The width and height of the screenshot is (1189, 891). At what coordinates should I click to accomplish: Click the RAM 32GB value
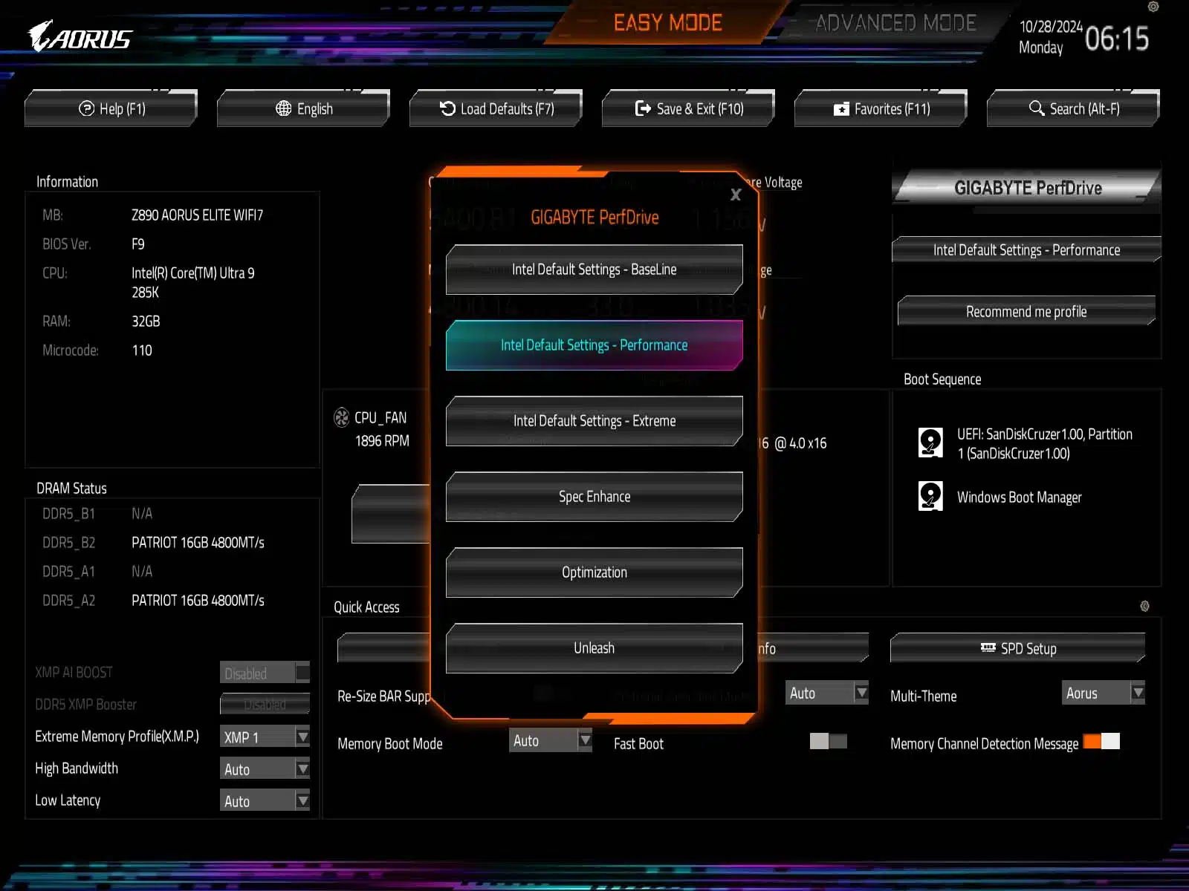(x=146, y=322)
